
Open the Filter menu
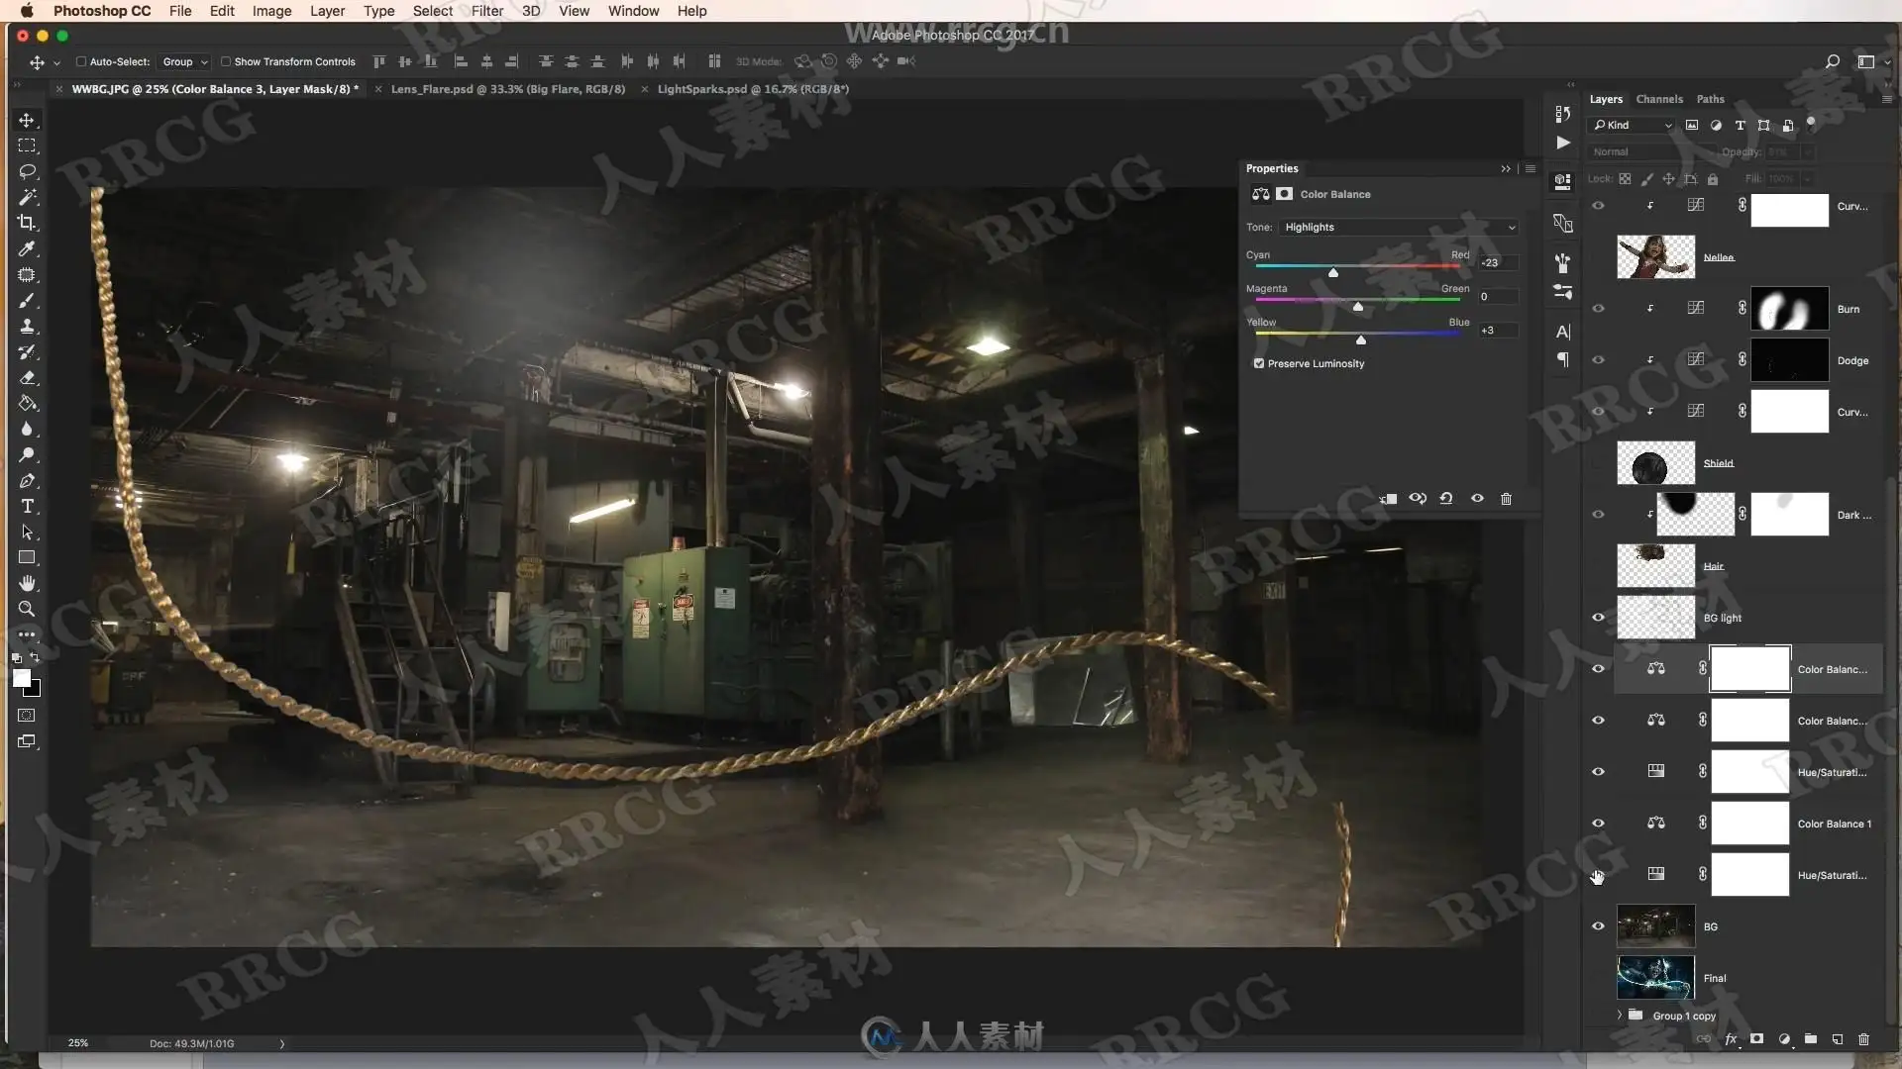pyautogui.click(x=486, y=11)
